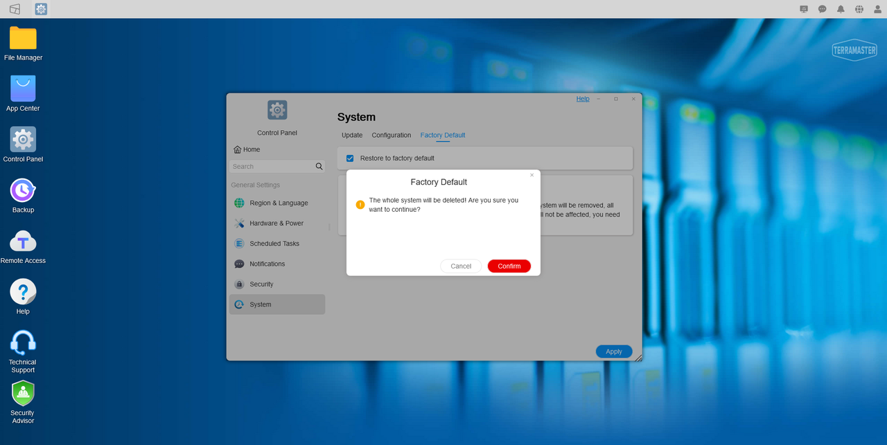Viewport: 887px width, 445px height.
Task: Maximize the Control Panel window
Action: coord(616,99)
